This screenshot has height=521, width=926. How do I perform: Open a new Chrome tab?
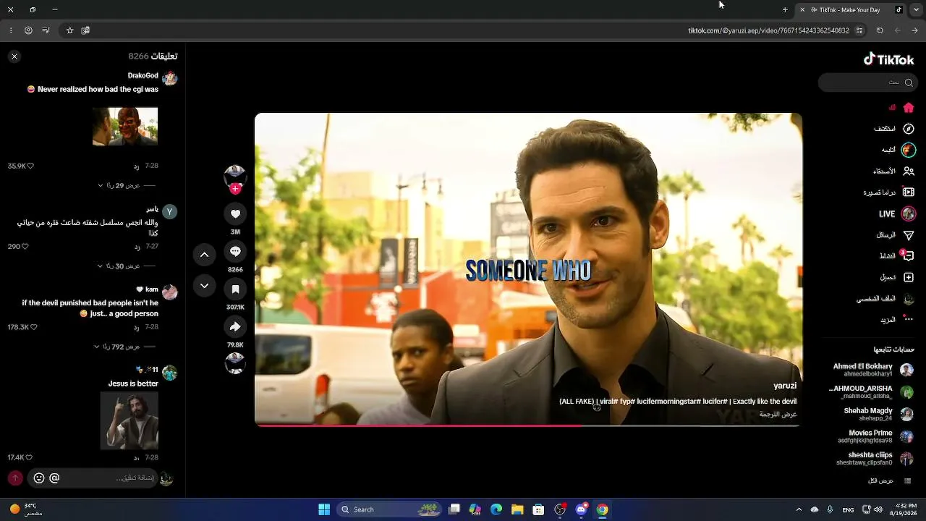point(785,10)
